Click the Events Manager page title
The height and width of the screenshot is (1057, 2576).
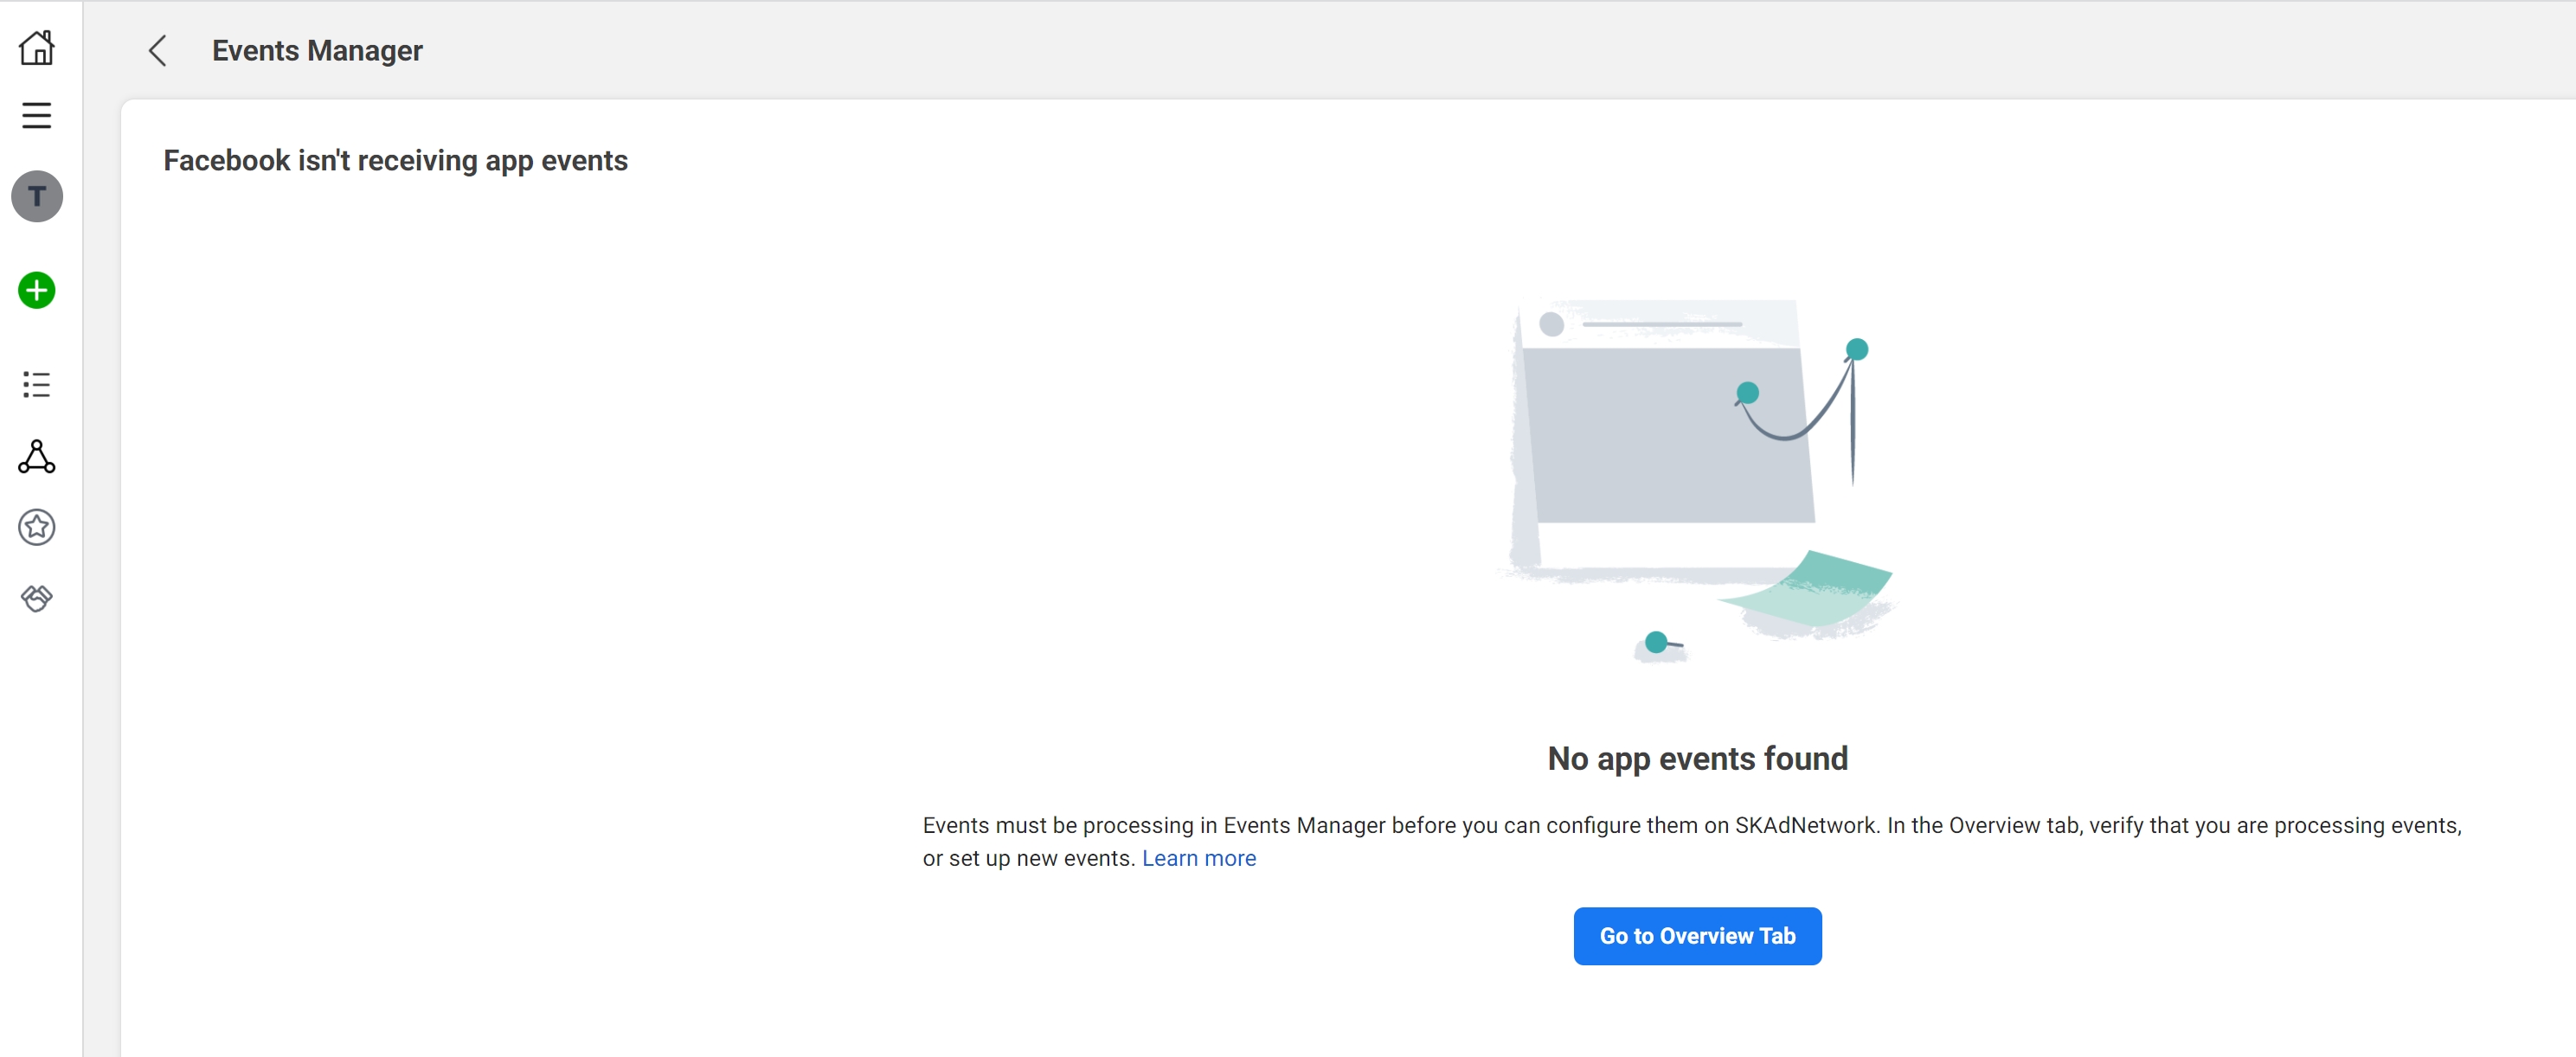tap(317, 51)
